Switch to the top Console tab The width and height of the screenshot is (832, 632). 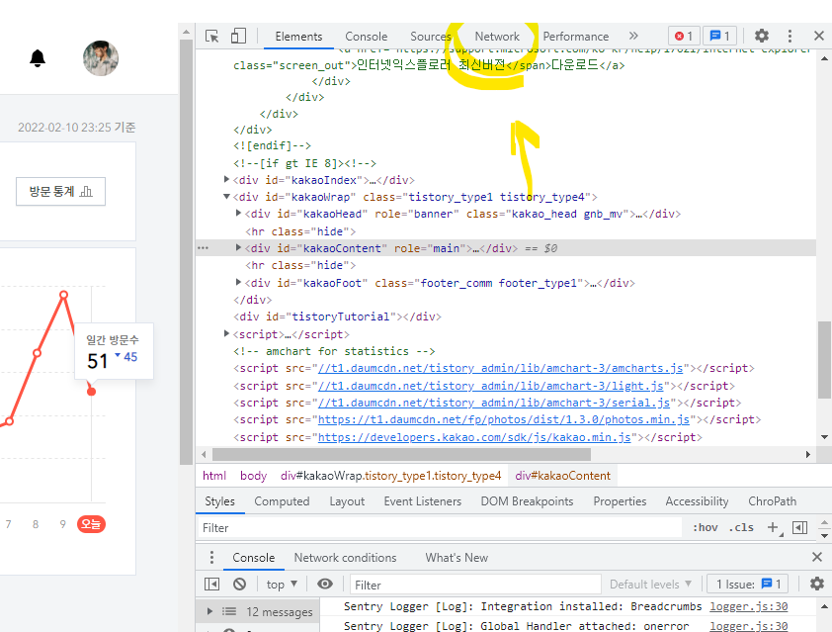[367, 37]
